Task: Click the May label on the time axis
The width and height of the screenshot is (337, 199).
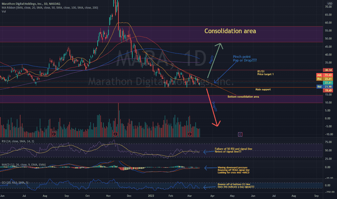Action: click(x=232, y=196)
